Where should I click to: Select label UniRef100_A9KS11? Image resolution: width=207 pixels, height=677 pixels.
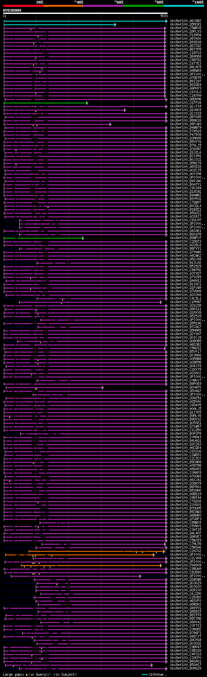coord(186,309)
